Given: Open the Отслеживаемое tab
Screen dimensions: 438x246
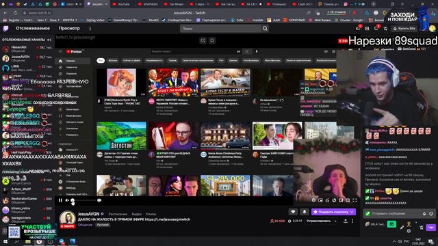Looking at the screenshot, I should pos(33,29).
